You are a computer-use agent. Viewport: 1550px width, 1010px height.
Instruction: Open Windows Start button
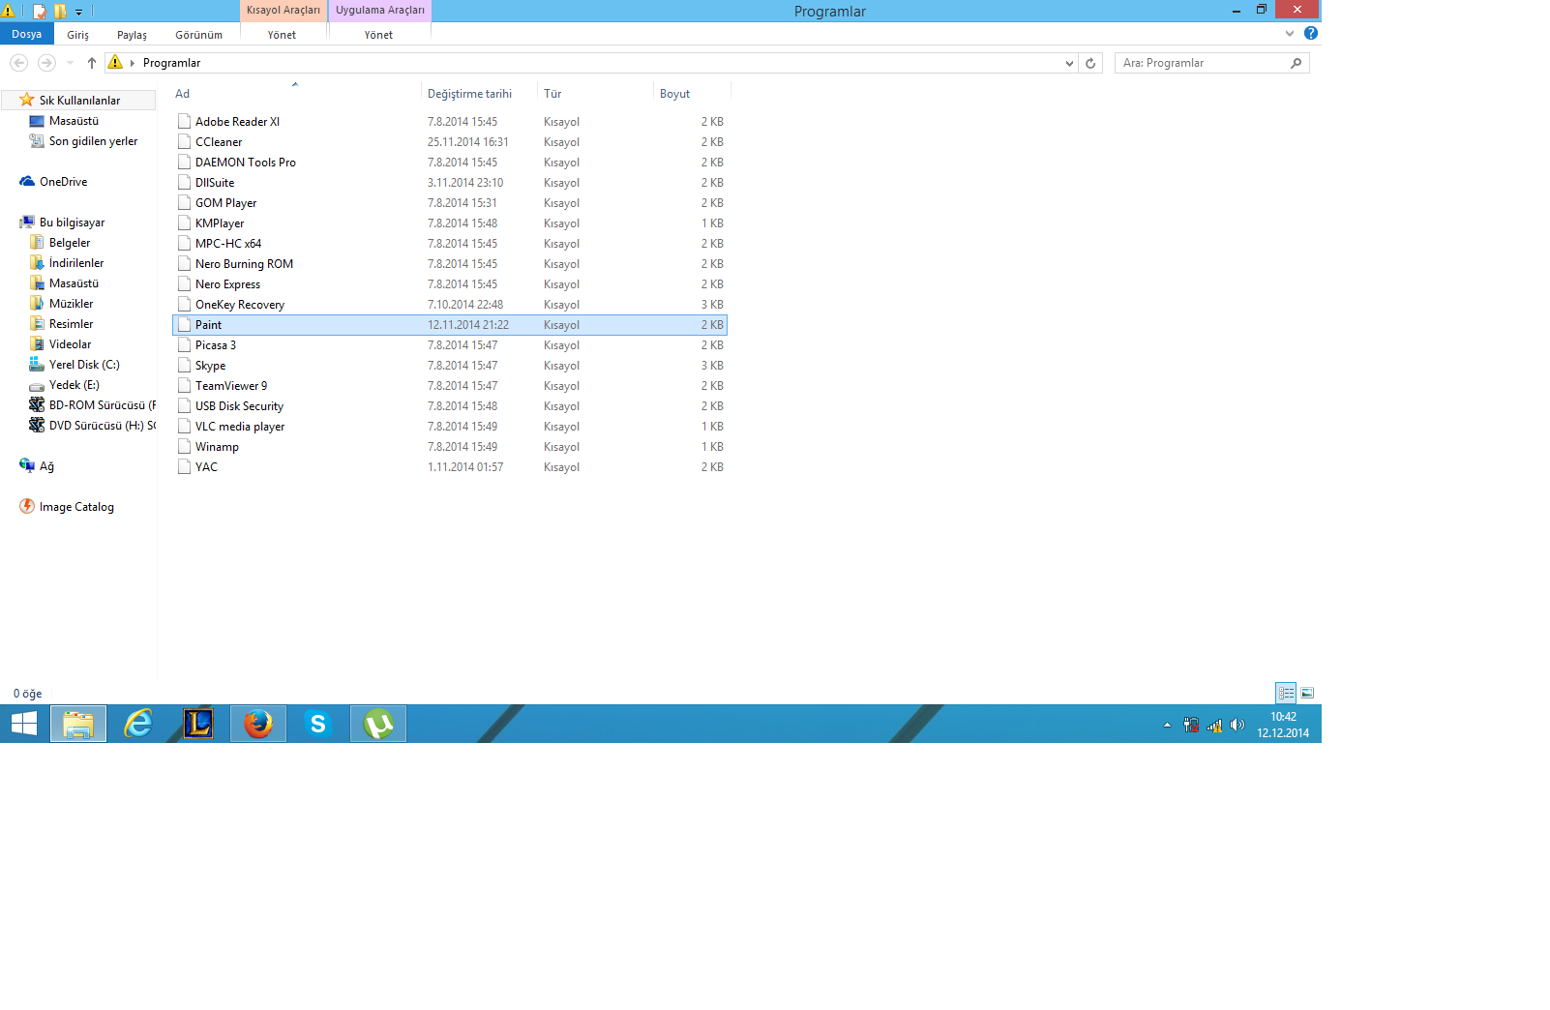click(x=24, y=724)
